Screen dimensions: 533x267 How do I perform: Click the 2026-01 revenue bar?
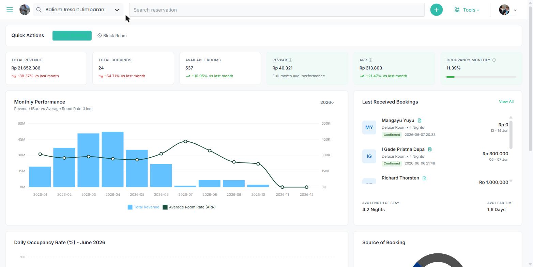point(40,177)
